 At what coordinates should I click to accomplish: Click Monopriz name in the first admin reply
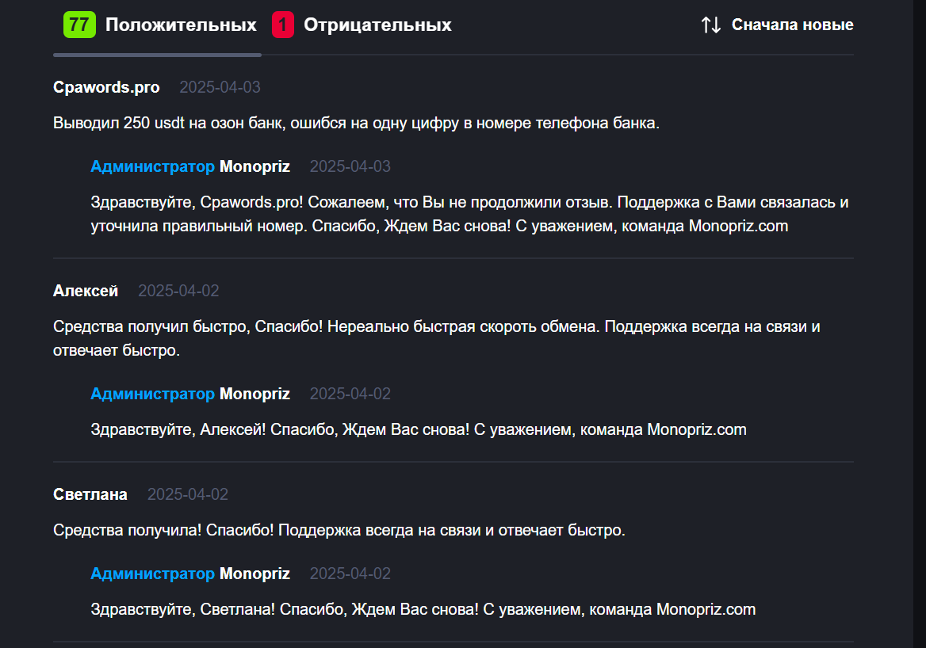[x=254, y=166]
